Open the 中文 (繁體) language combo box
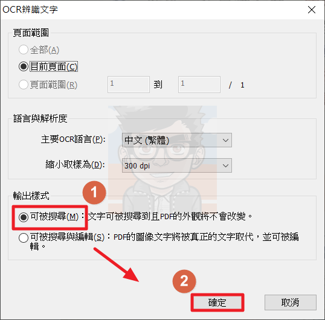325x320 pixels. (x=177, y=140)
